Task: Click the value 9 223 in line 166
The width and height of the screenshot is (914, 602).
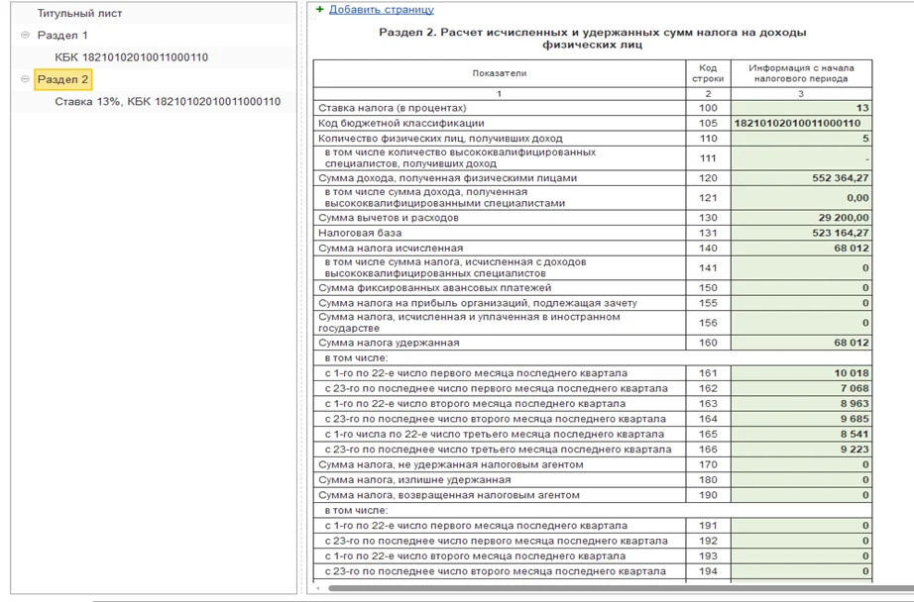Action: pos(801,449)
